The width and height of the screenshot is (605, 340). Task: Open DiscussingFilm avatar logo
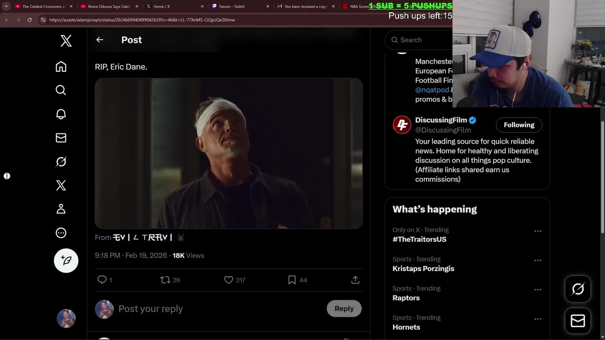coord(402,125)
